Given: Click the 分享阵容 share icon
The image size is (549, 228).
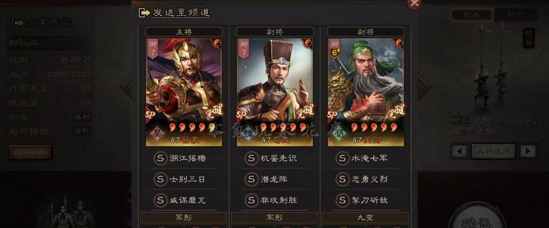Looking at the screenshot, I should 17,22.
